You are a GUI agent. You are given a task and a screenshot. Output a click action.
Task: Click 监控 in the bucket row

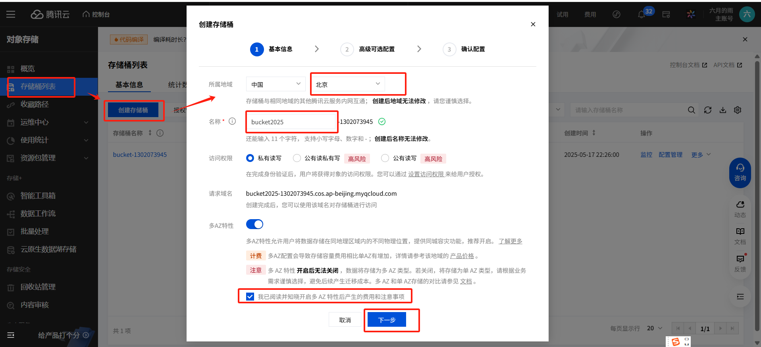[646, 154]
